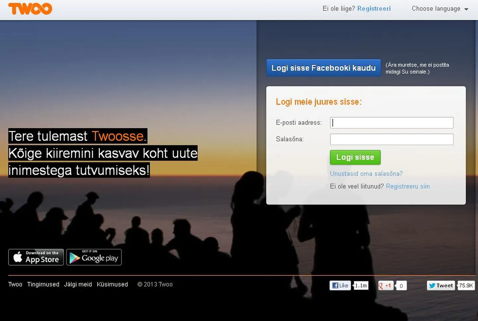Image resolution: width=478 pixels, height=321 pixels.
Task: Click the Logi meie juures sisse heading
Action: point(319,102)
